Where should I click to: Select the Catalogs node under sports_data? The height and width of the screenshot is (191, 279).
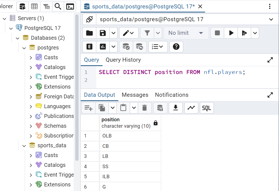55,165
